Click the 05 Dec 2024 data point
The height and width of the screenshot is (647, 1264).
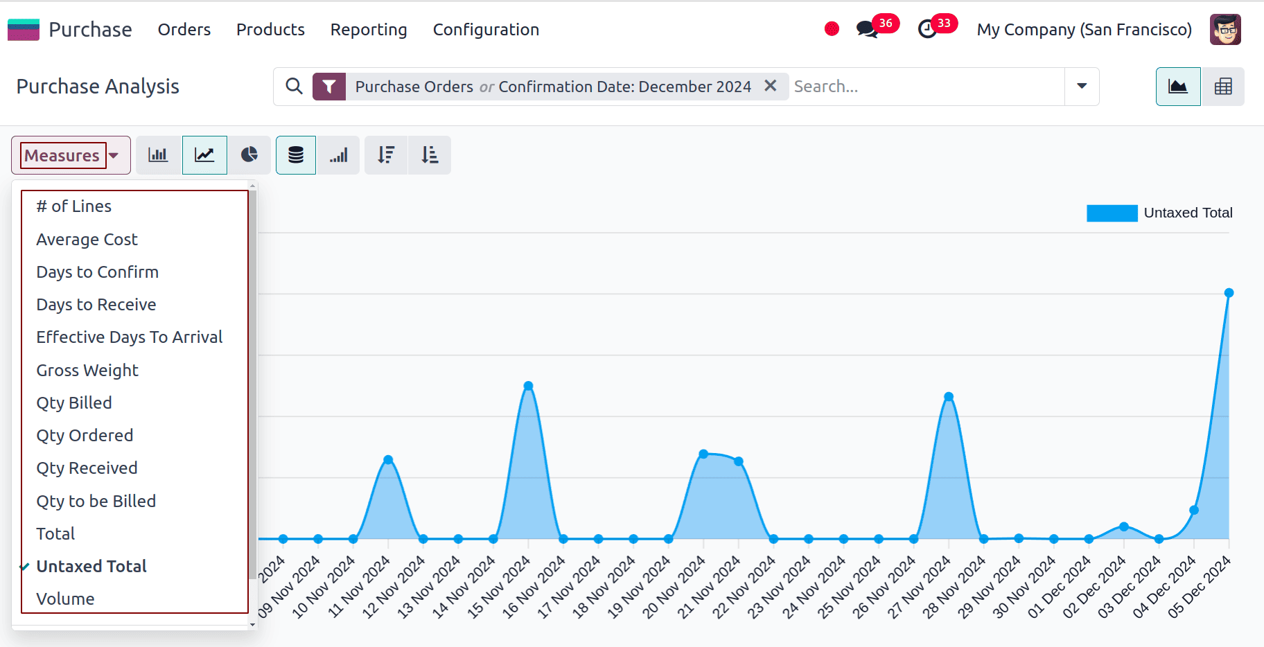pyautogui.click(x=1229, y=293)
